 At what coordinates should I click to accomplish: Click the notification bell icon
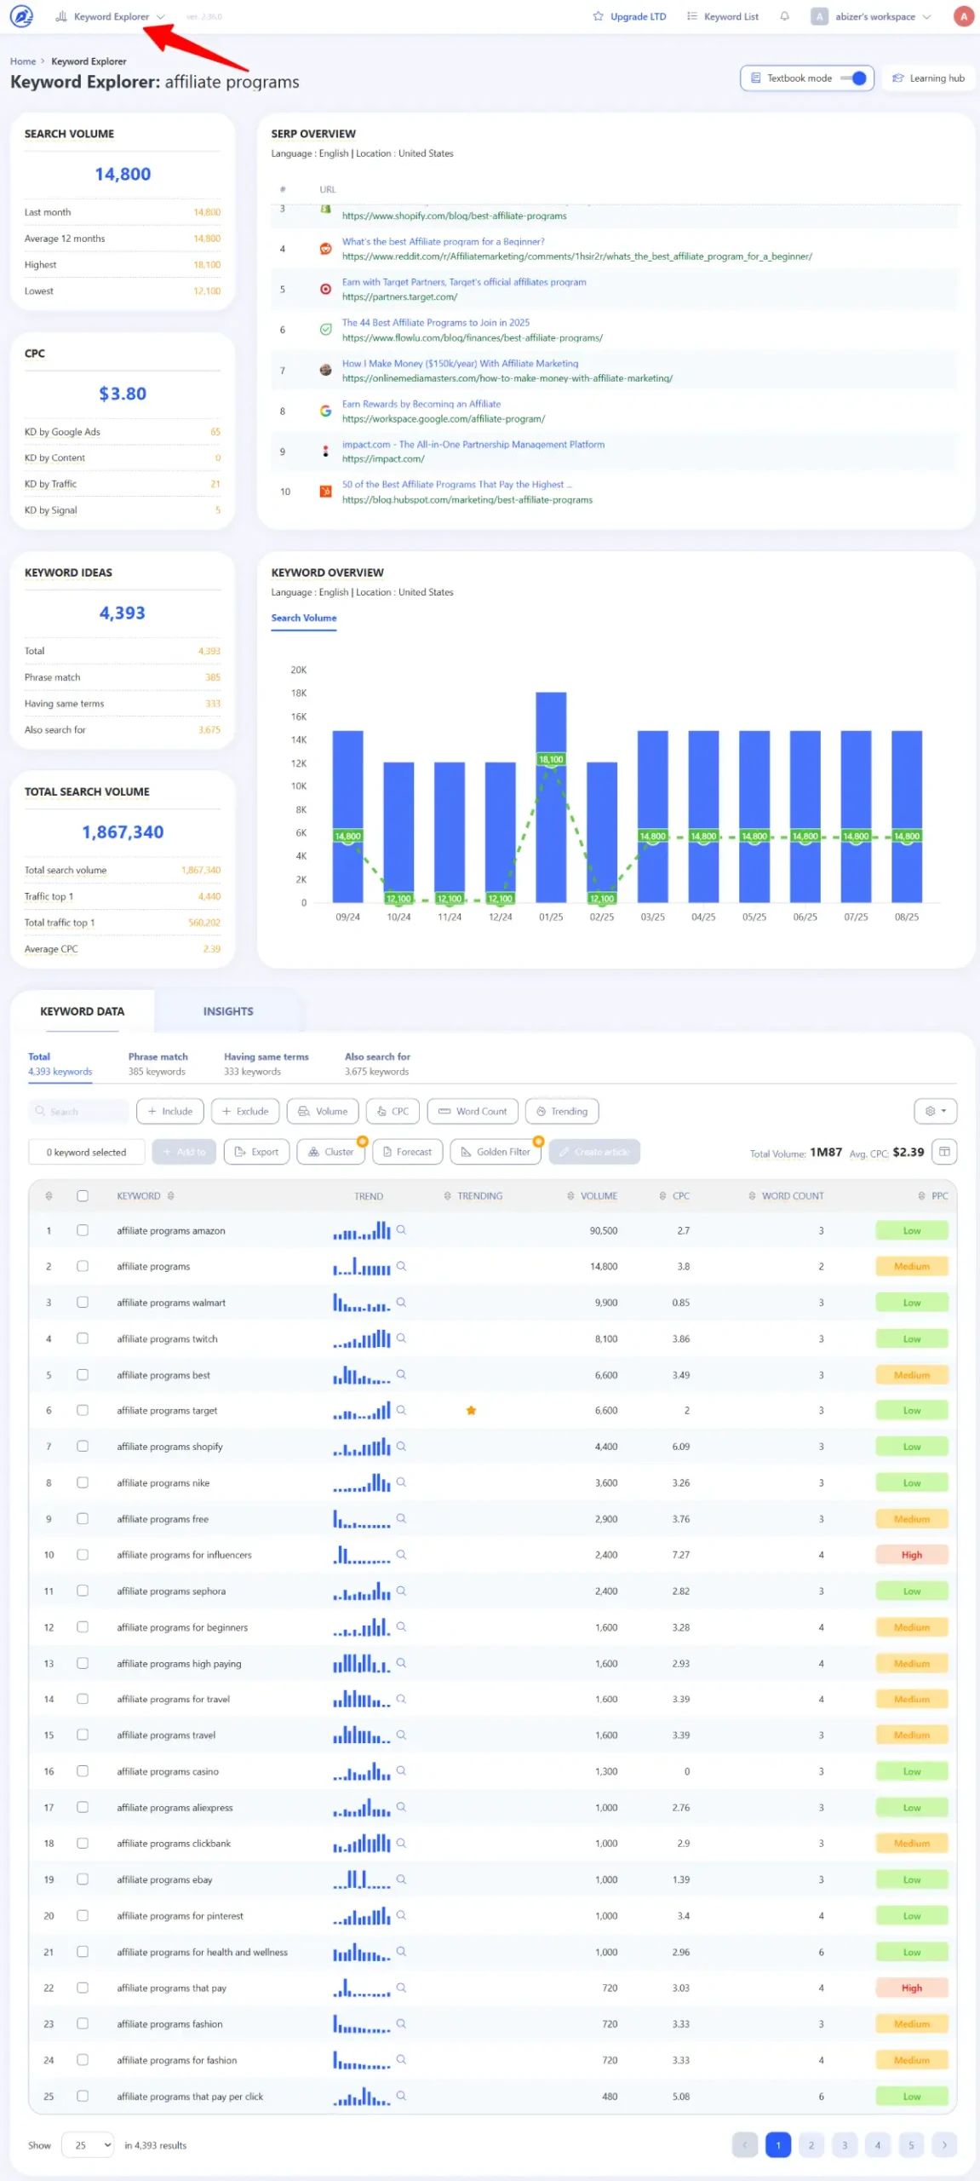coord(784,16)
